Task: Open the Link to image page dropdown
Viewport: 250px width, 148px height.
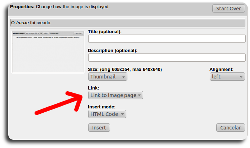Action: click(115, 95)
